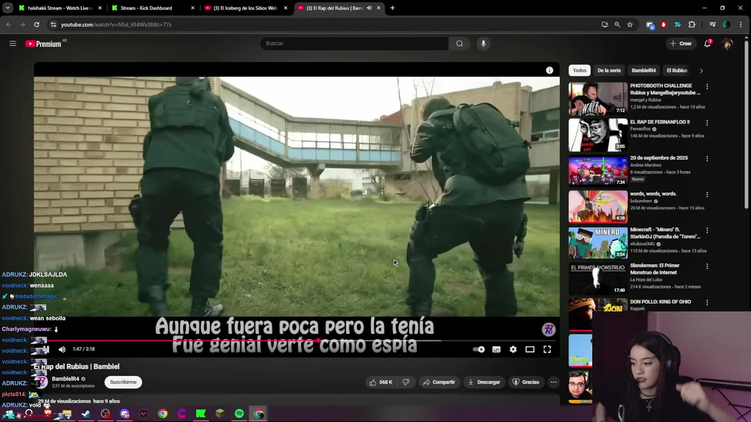Screen dimensions: 751x422
Task: Open words, words, words. video title
Action: (x=653, y=194)
